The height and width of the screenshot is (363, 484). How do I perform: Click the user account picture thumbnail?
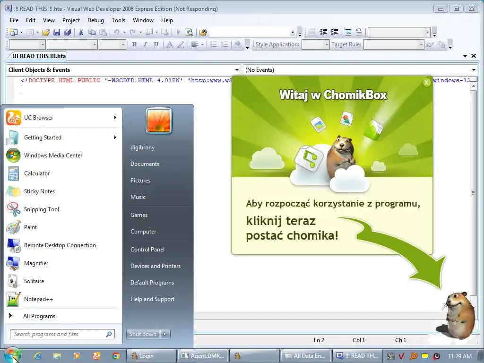coord(159,121)
